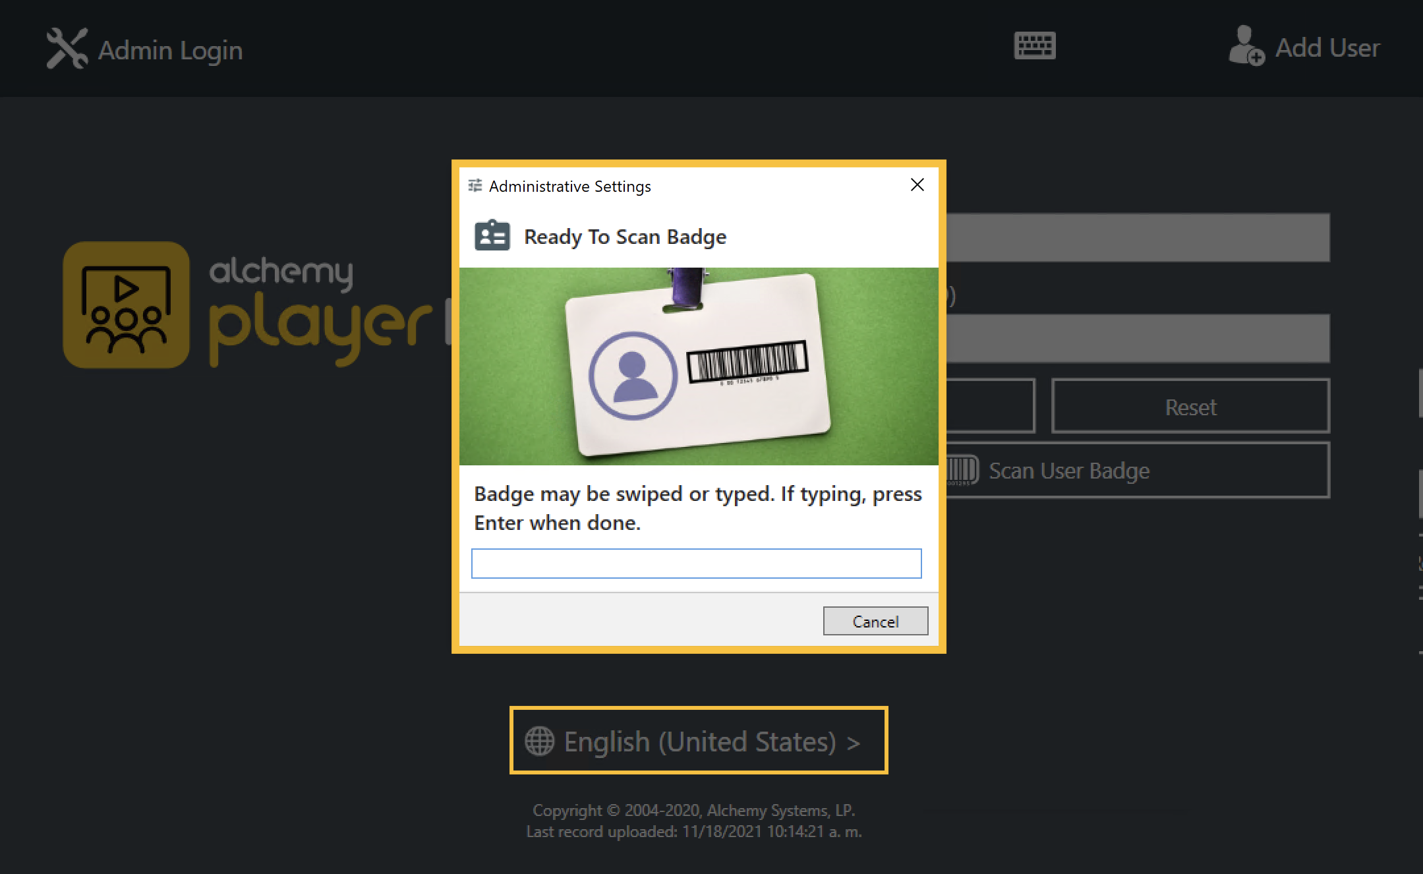Open the on-screen keyboard icon

pos(1033,45)
